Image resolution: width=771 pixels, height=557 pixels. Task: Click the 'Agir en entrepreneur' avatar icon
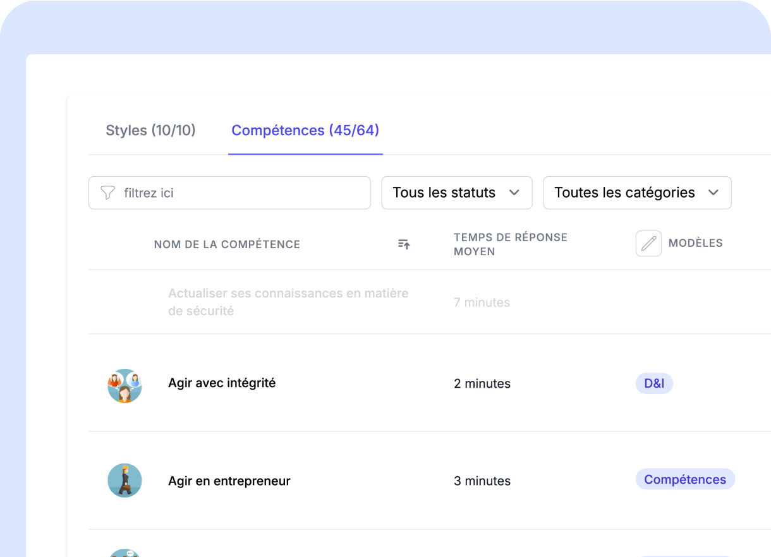click(x=124, y=481)
